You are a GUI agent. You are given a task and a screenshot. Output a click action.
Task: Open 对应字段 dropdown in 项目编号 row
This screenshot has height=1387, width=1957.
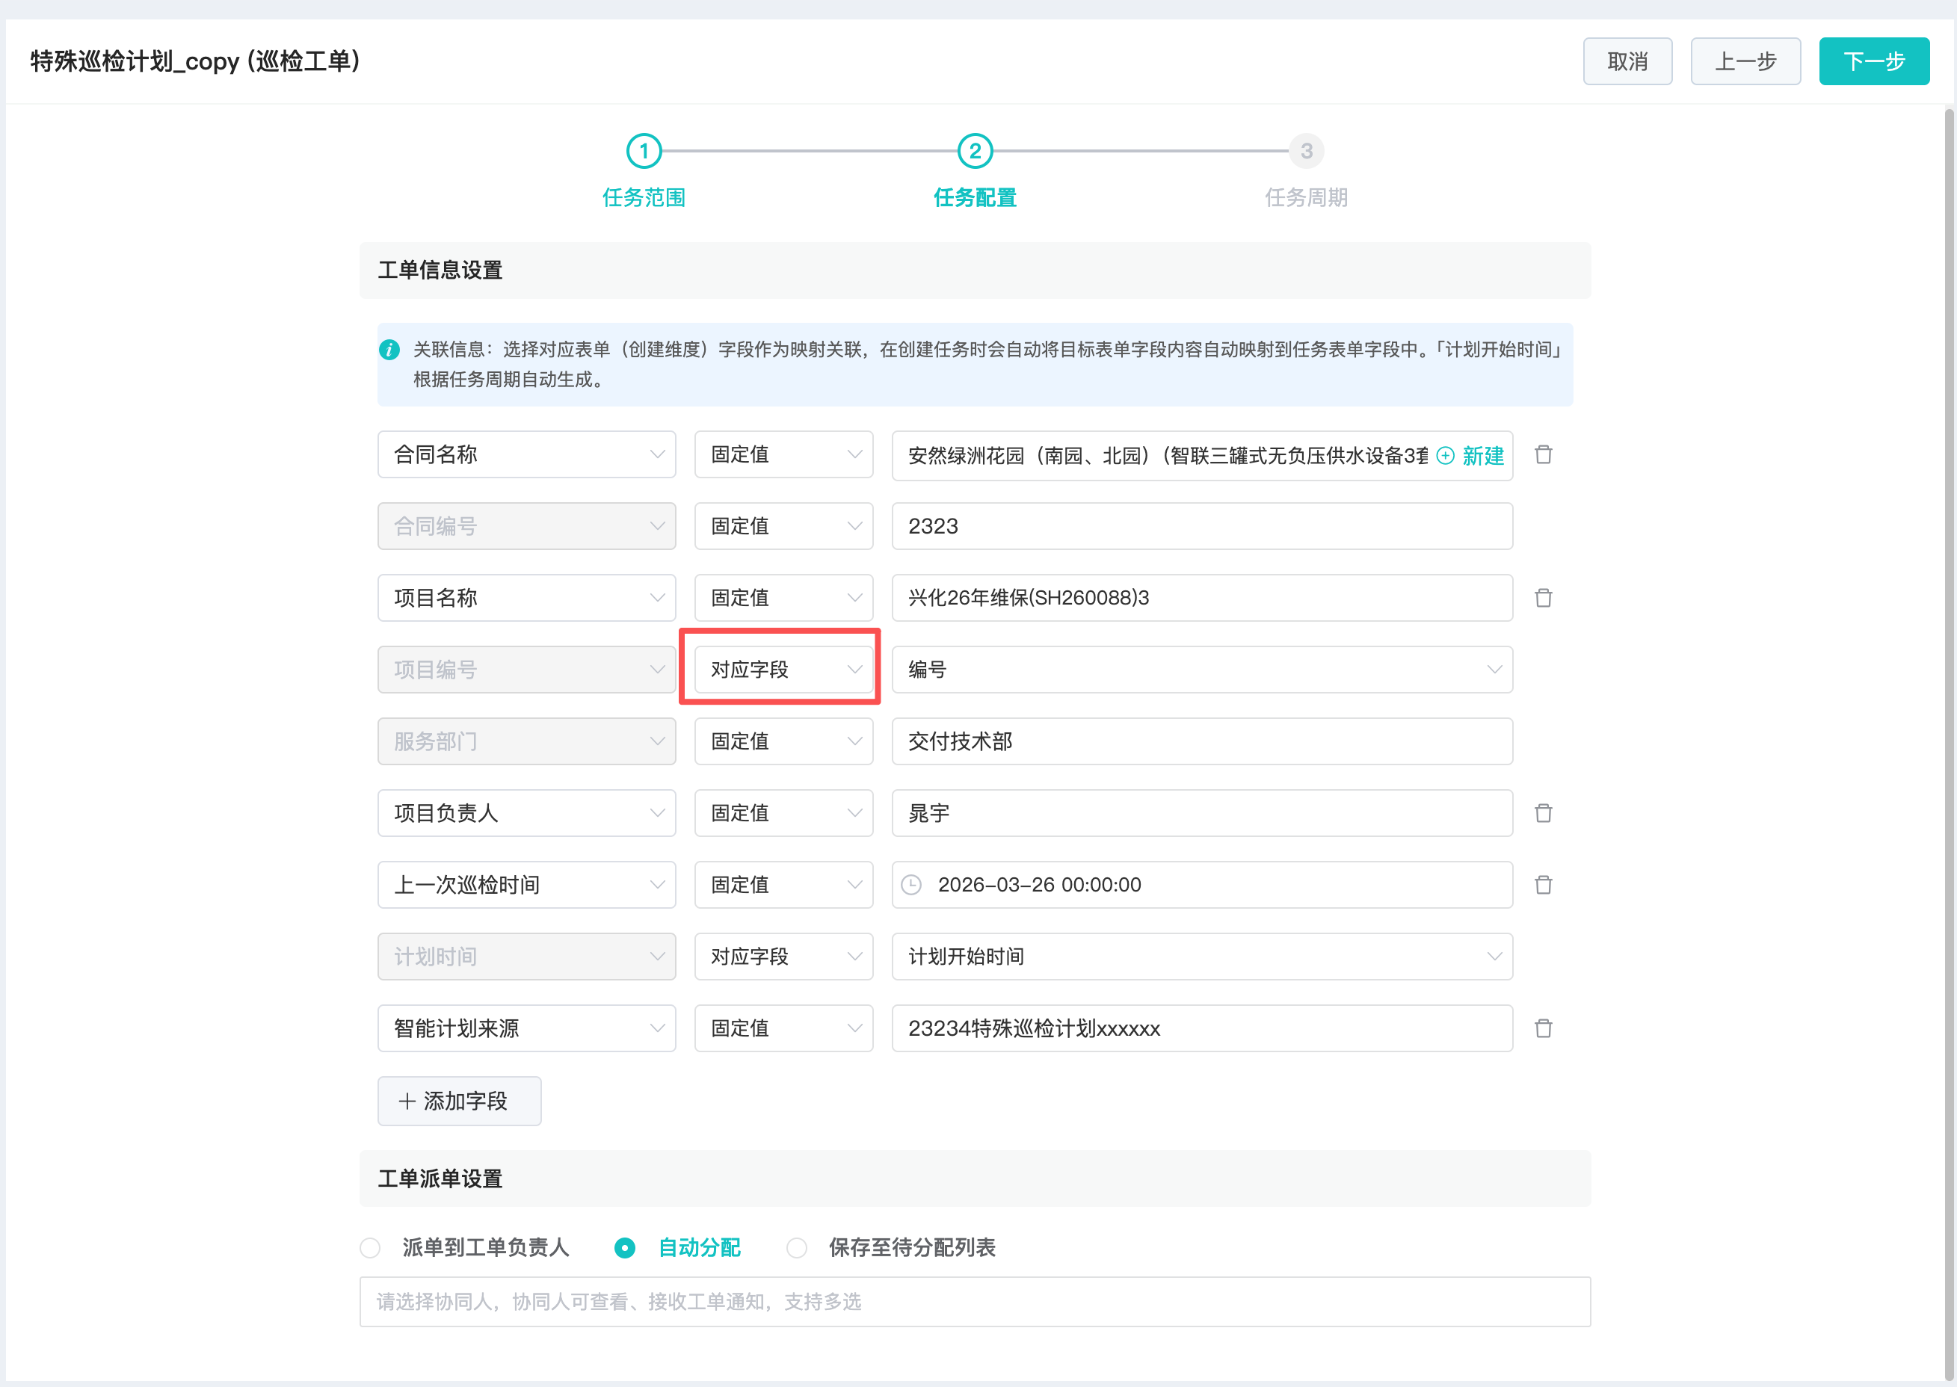[783, 670]
